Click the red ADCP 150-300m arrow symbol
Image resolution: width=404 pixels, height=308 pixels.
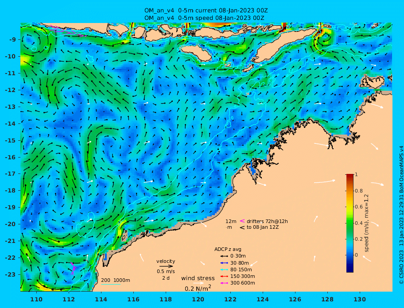point(224,276)
